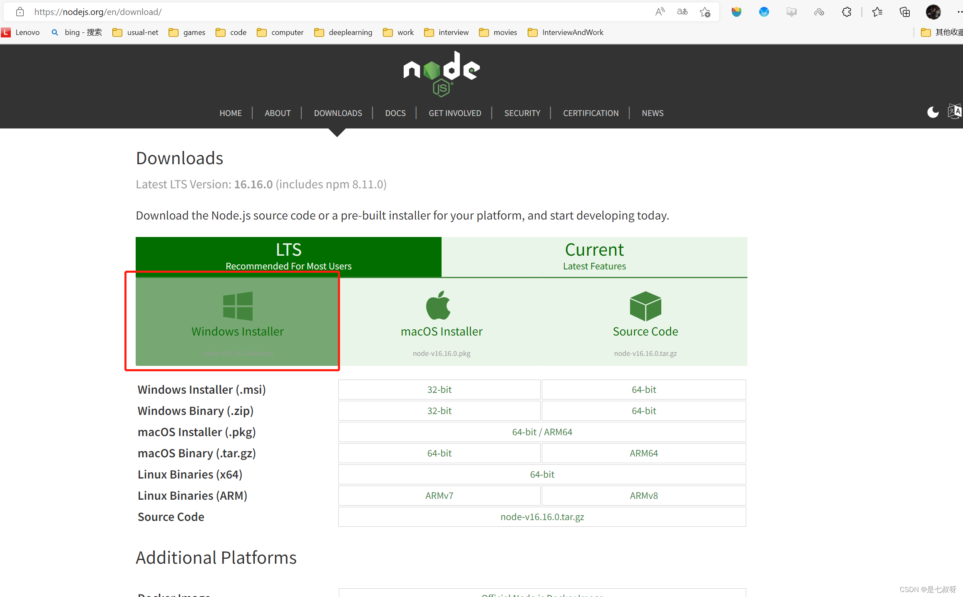
Task: Click the 32-bit Windows Installer option
Action: click(439, 389)
